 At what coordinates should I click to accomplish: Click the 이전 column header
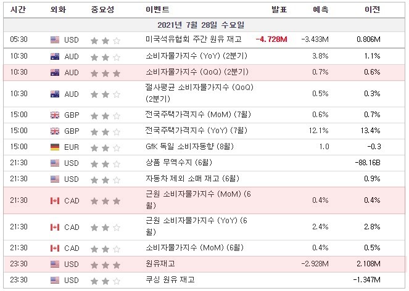click(x=373, y=10)
